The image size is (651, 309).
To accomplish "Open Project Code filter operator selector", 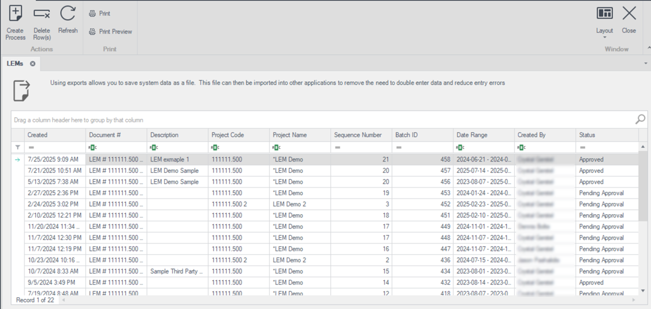I will click(215, 147).
